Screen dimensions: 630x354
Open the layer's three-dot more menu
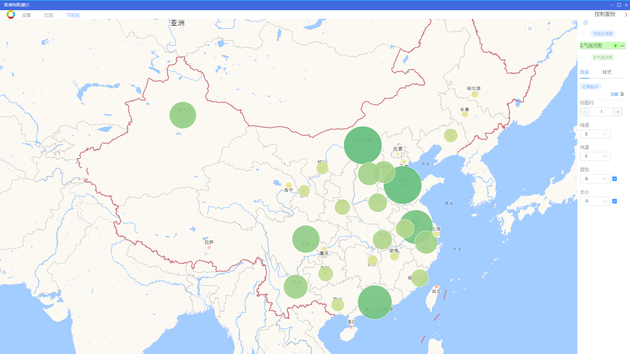click(622, 46)
